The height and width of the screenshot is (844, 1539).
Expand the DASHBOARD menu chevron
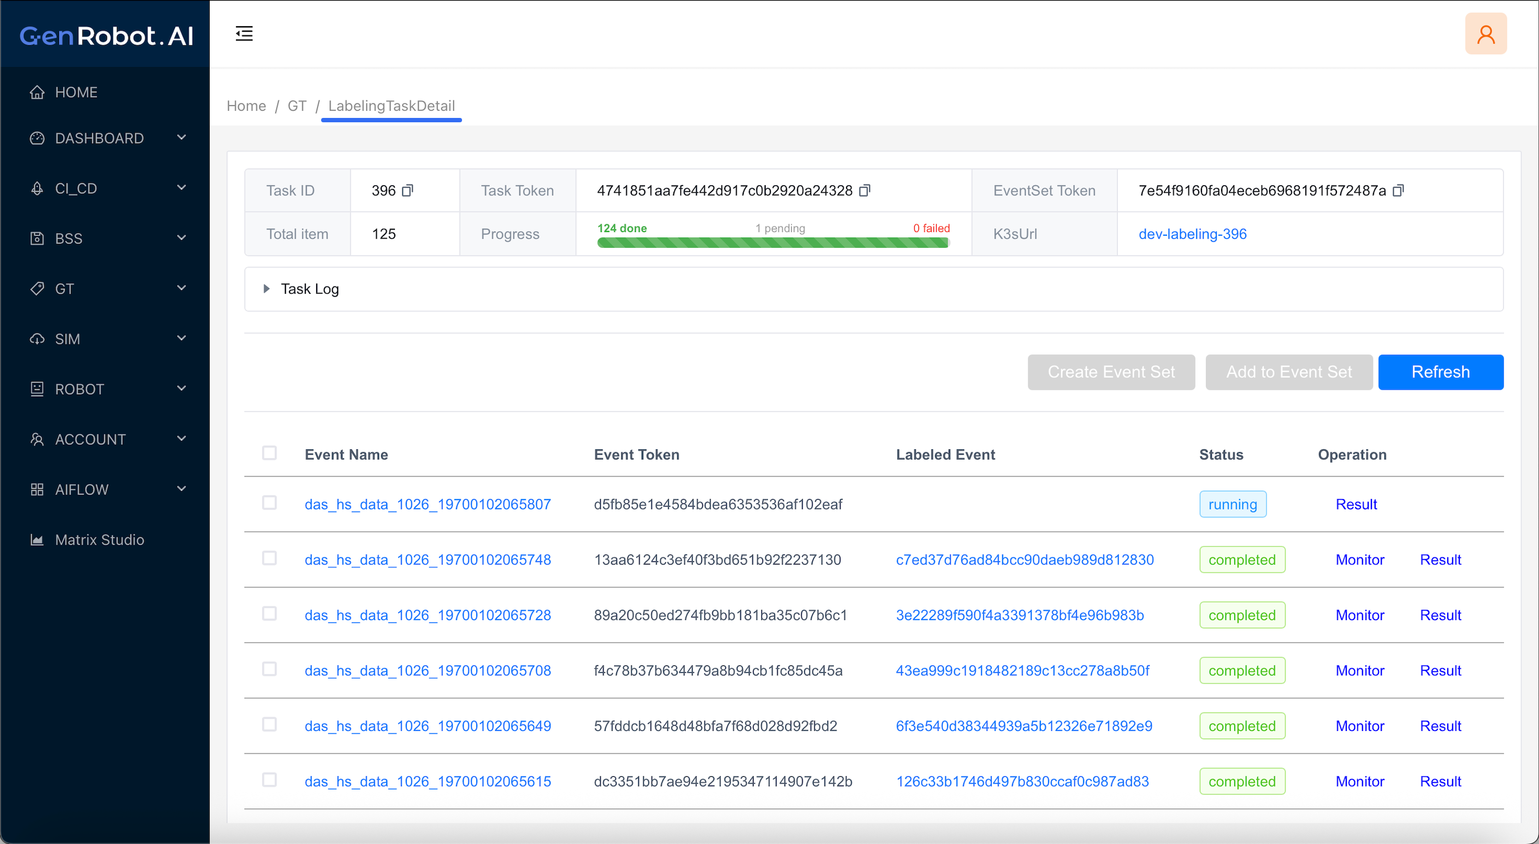pos(182,138)
